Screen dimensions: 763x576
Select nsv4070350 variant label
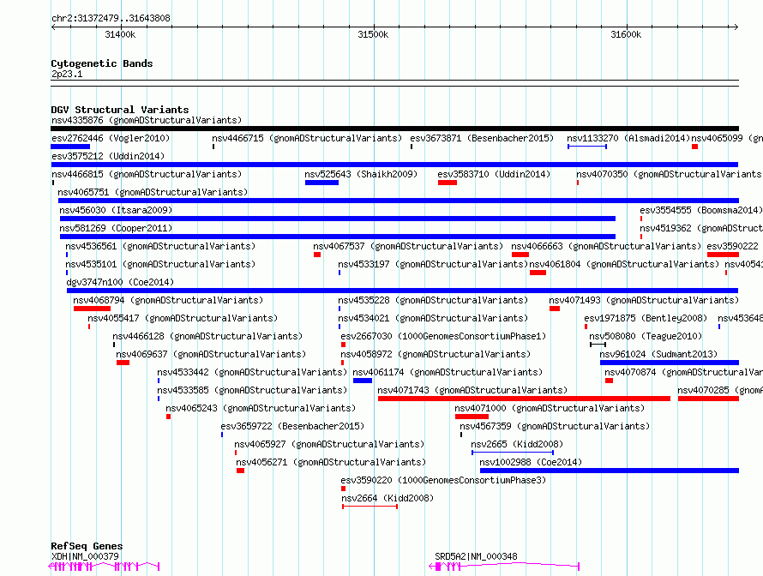[x=670, y=174]
